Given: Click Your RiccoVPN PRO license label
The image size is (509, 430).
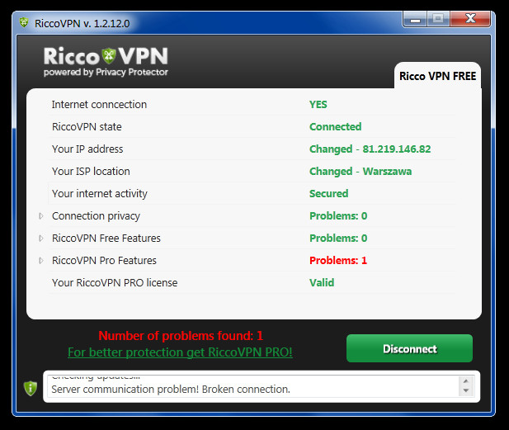Looking at the screenshot, I should pyautogui.click(x=115, y=283).
